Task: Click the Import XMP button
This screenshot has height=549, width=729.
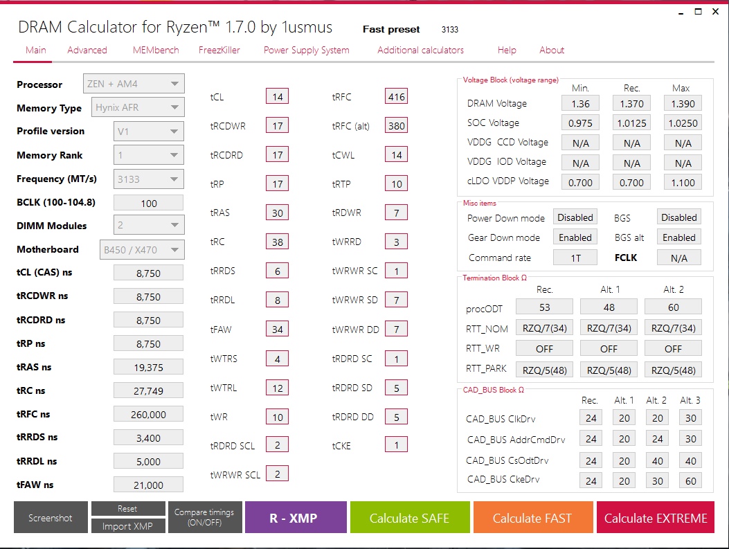Action: [x=128, y=526]
